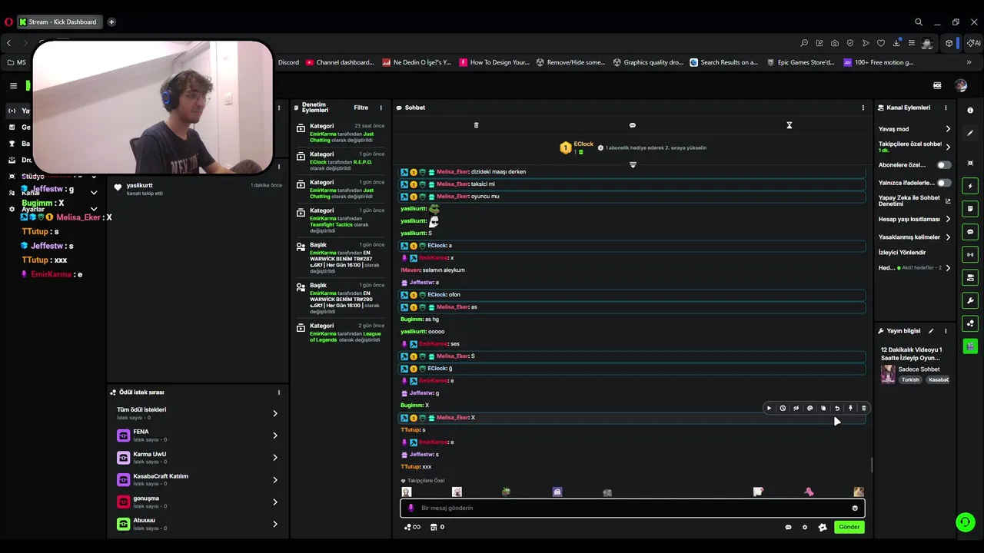
Task: Click the channel points icon below chat
Action: click(x=412, y=527)
